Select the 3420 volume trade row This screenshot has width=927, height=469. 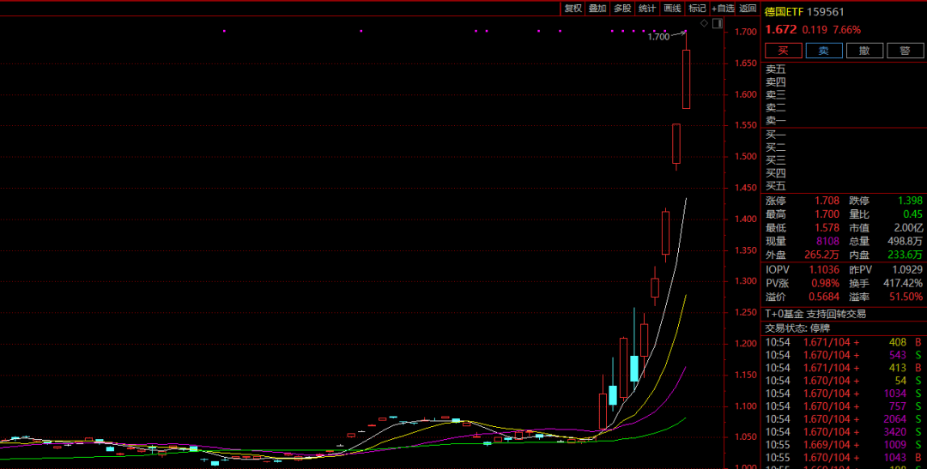click(x=845, y=432)
